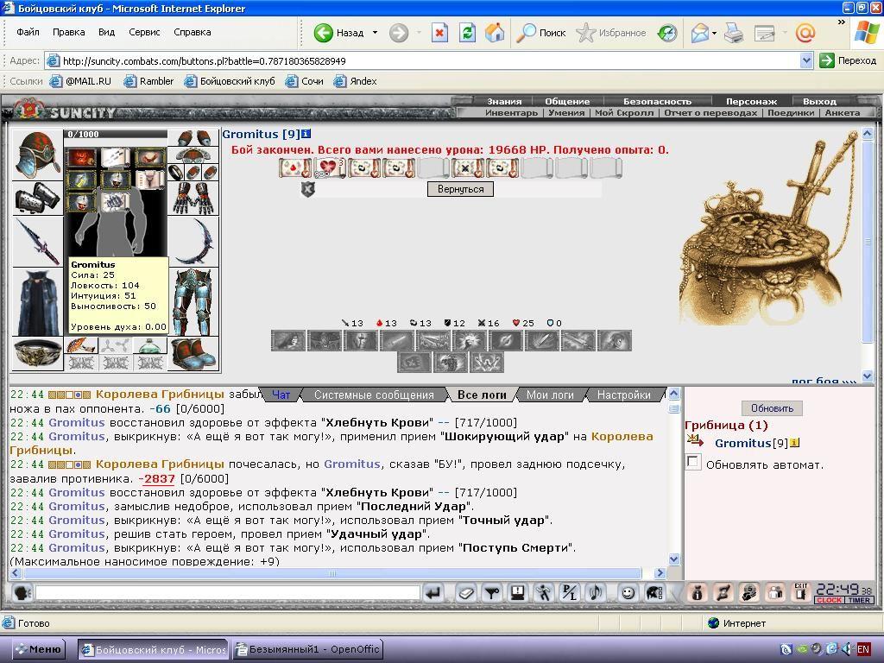Open Gromitus info icon beside name

306,134
